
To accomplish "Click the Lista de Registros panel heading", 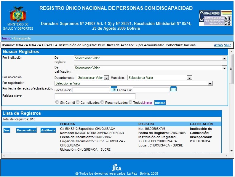I will [22, 113].
